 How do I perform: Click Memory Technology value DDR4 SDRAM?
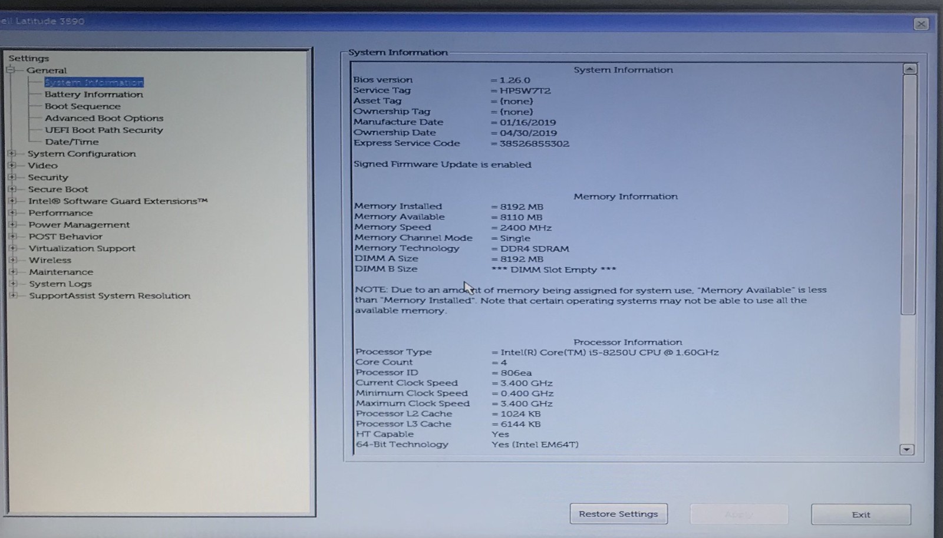click(535, 249)
